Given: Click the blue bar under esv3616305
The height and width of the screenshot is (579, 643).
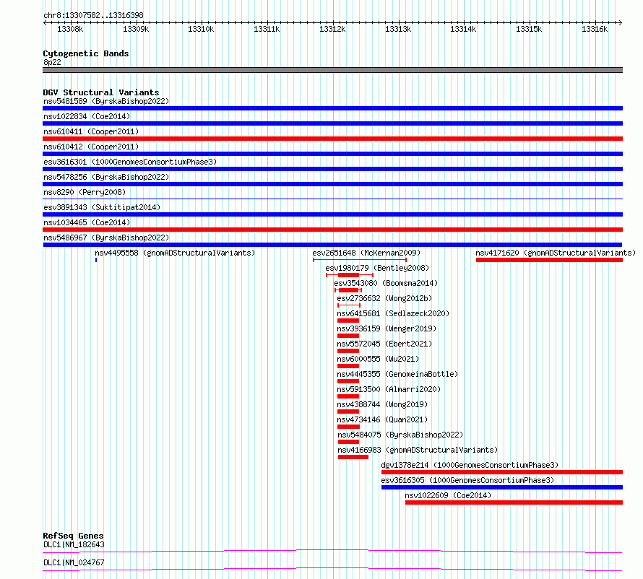Looking at the screenshot, I should 502,487.
